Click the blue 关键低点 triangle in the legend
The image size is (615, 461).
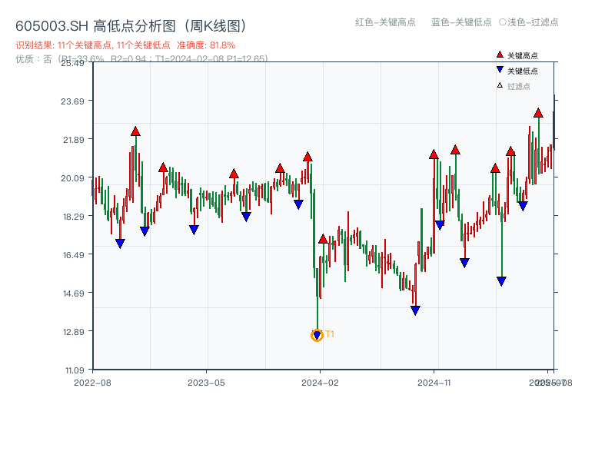[x=500, y=70]
